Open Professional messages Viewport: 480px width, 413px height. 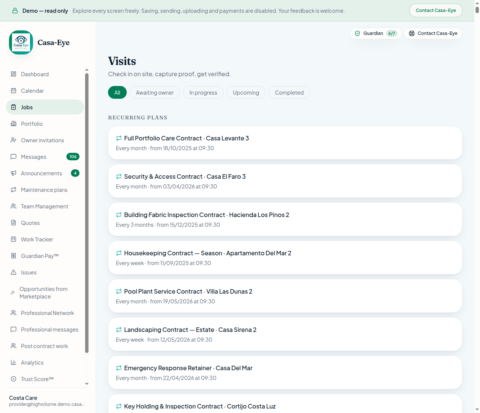point(45,329)
